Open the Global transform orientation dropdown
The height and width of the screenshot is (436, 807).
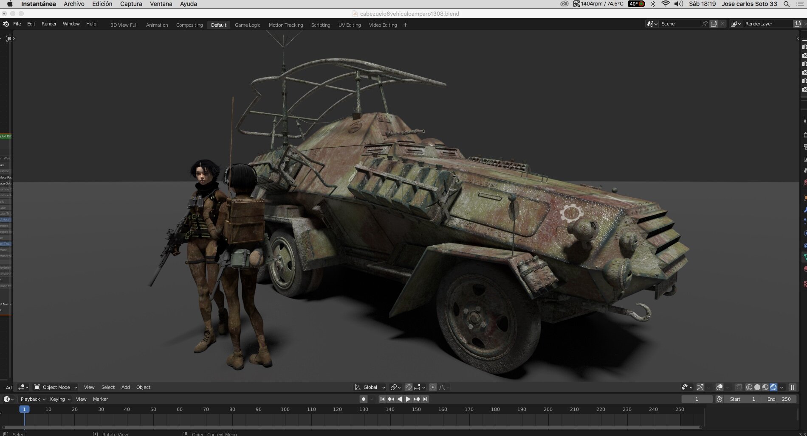(x=370, y=387)
